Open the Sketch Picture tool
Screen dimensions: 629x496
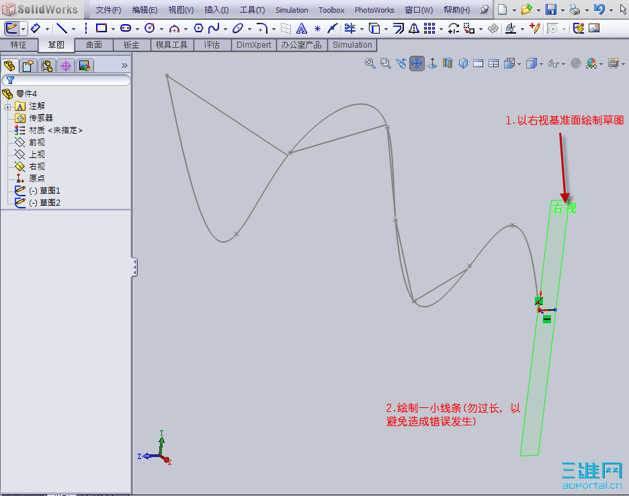tap(594, 28)
